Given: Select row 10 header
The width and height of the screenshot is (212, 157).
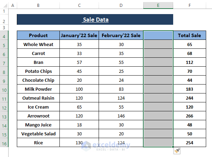Looking at the screenshot, I should coord(4,89).
